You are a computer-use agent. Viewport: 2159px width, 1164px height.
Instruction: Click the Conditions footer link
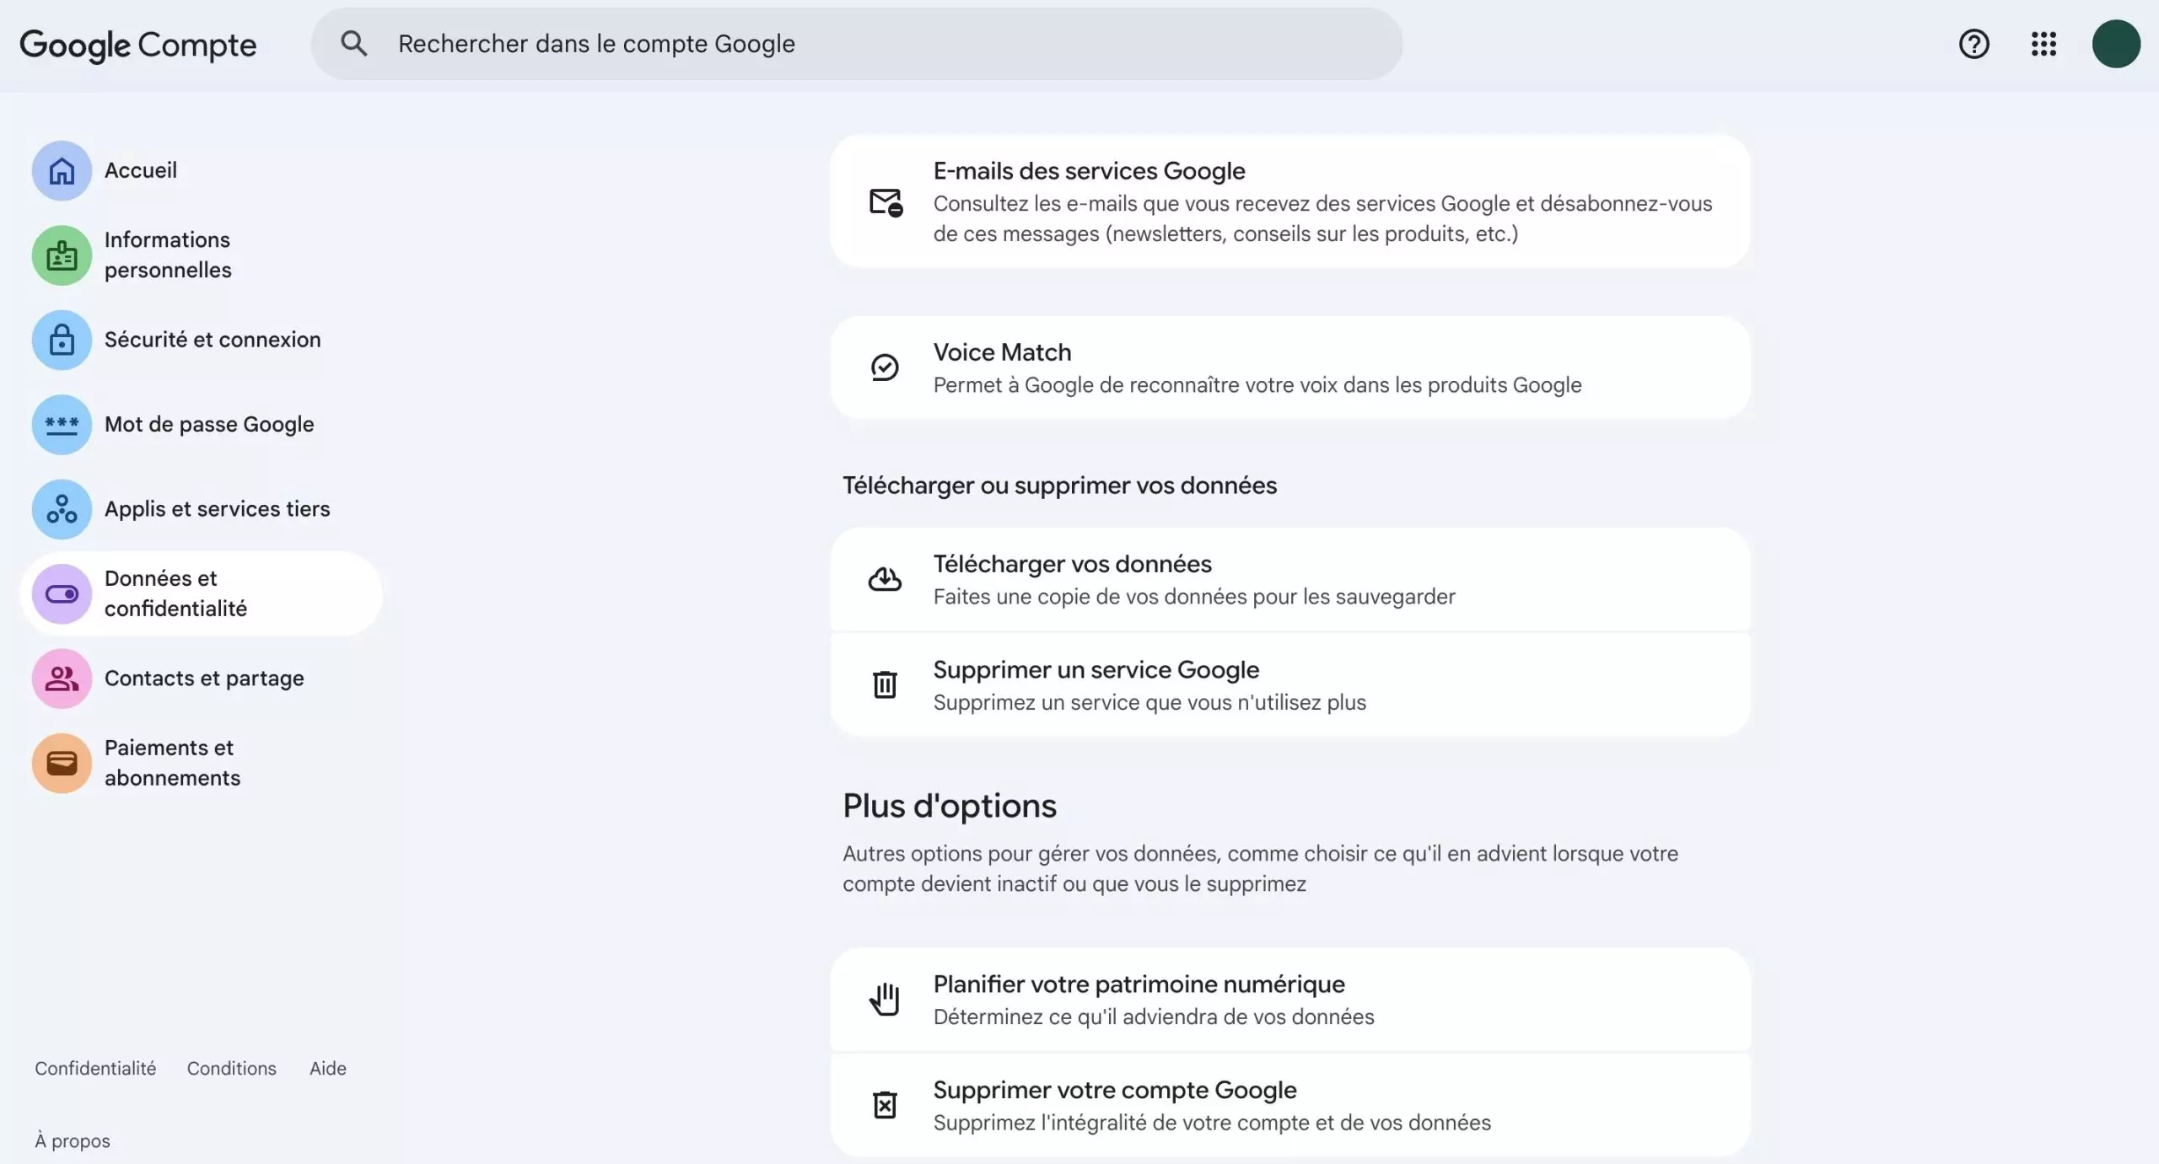231,1068
